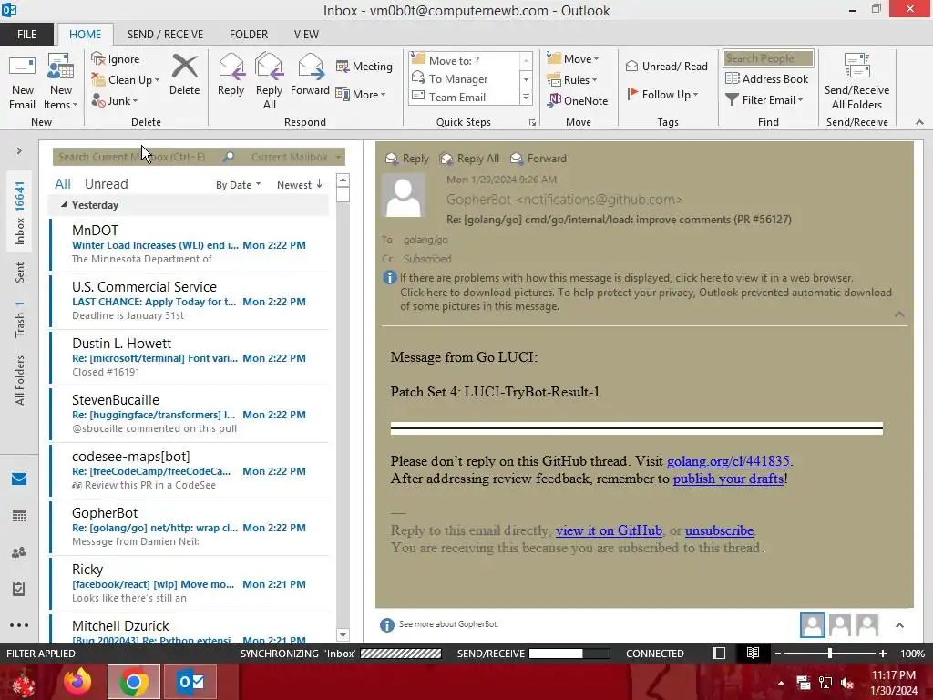Click the zoom in plus button
933x700 pixels.
[882, 654]
